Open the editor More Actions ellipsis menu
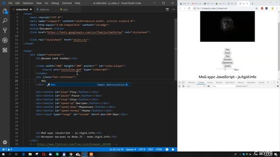 click(x=174, y=10)
